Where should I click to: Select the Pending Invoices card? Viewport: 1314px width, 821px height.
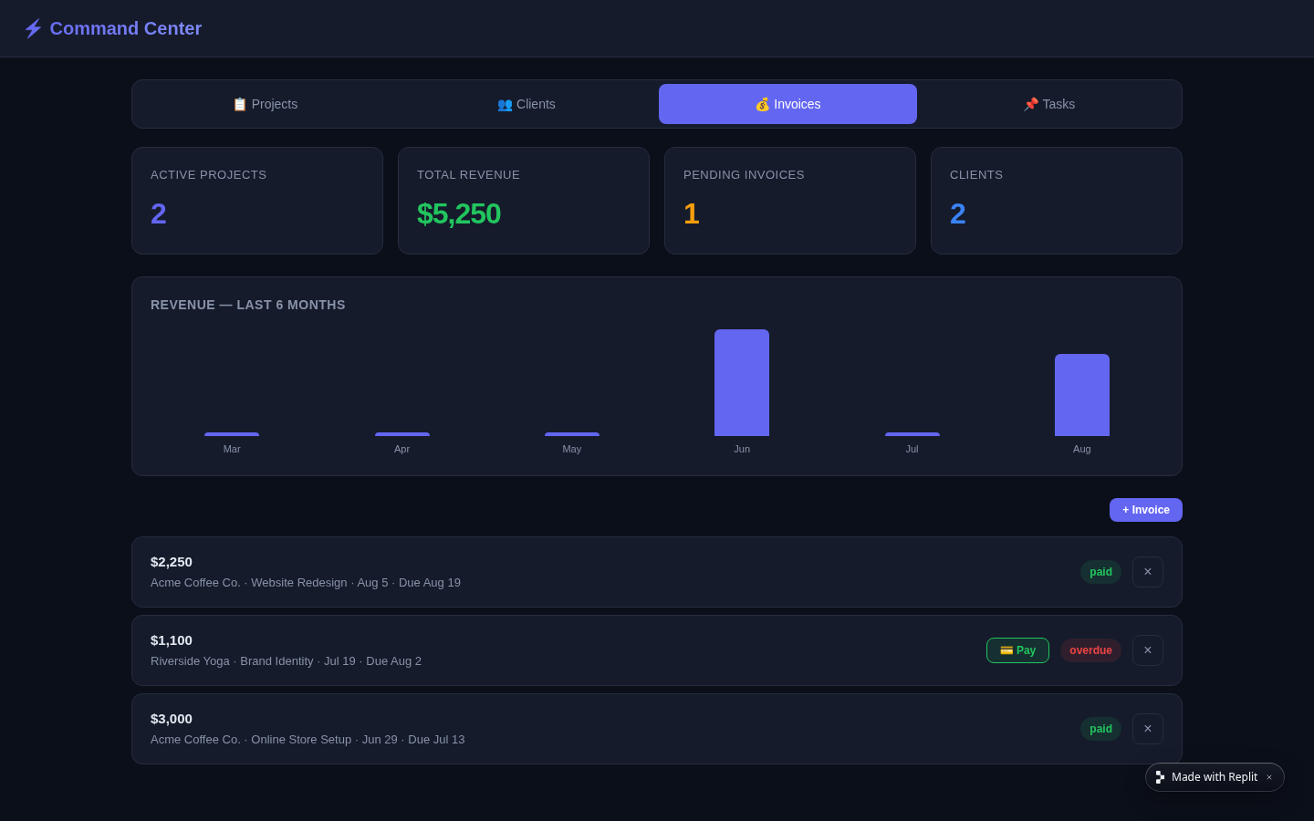pos(790,201)
